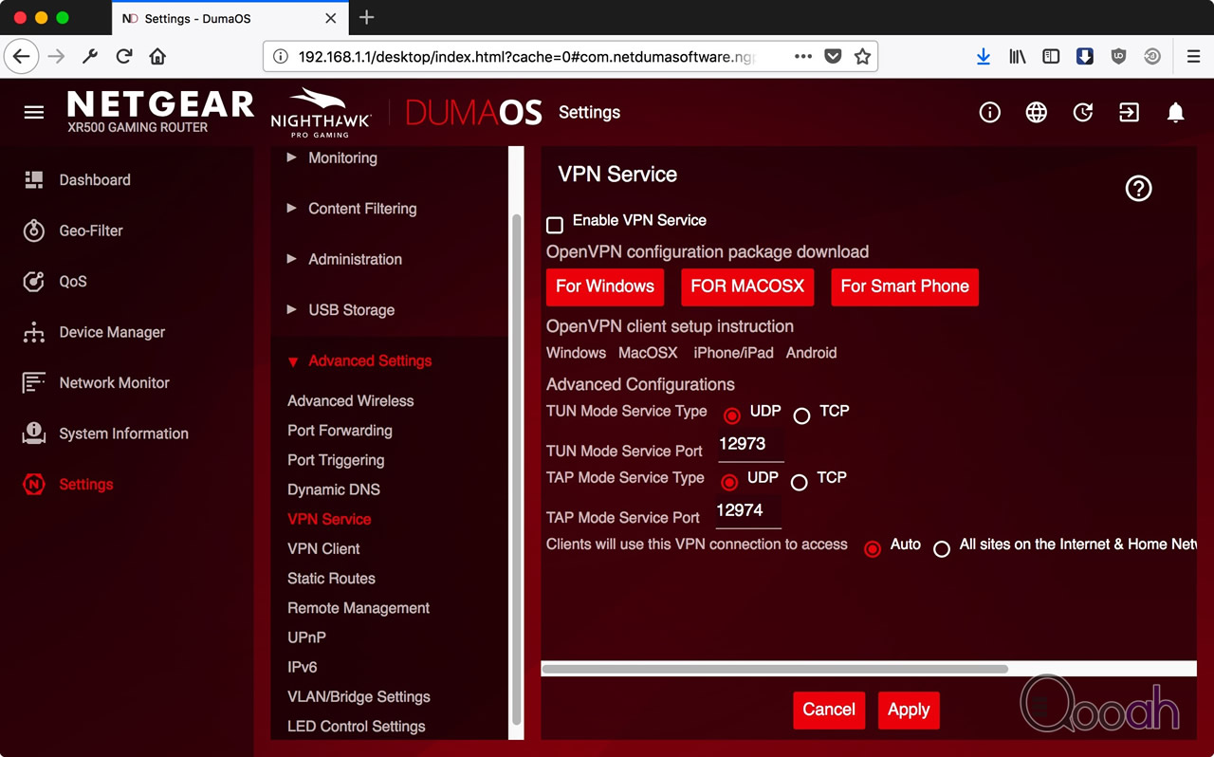Select UDP for TAP Mode Service Type
This screenshot has width=1214, height=757.
click(x=728, y=483)
